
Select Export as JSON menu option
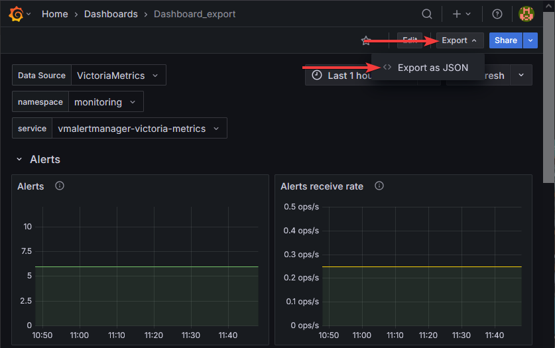click(x=432, y=68)
